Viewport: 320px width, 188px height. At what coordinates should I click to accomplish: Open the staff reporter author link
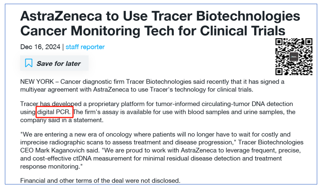[x=85, y=47]
